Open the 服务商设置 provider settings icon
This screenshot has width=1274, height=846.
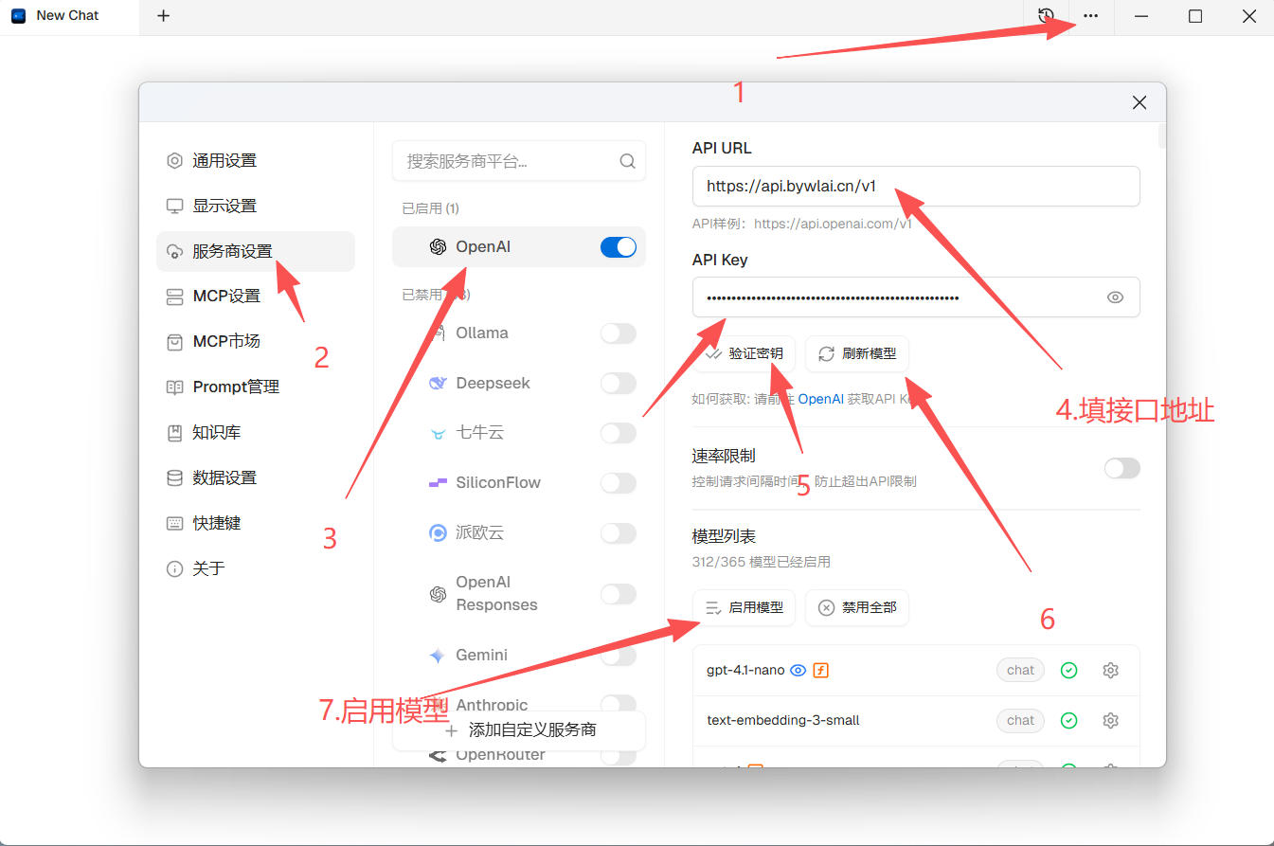click(x=174, y=251)
